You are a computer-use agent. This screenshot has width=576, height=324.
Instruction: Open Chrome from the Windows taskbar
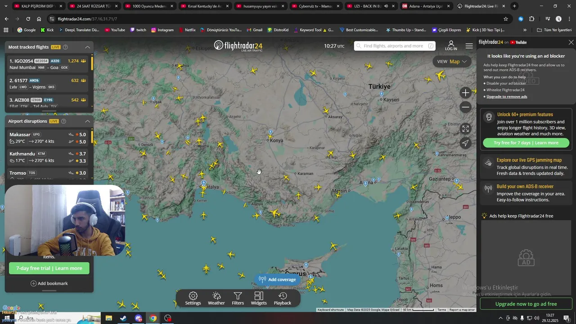pos(153,318)
